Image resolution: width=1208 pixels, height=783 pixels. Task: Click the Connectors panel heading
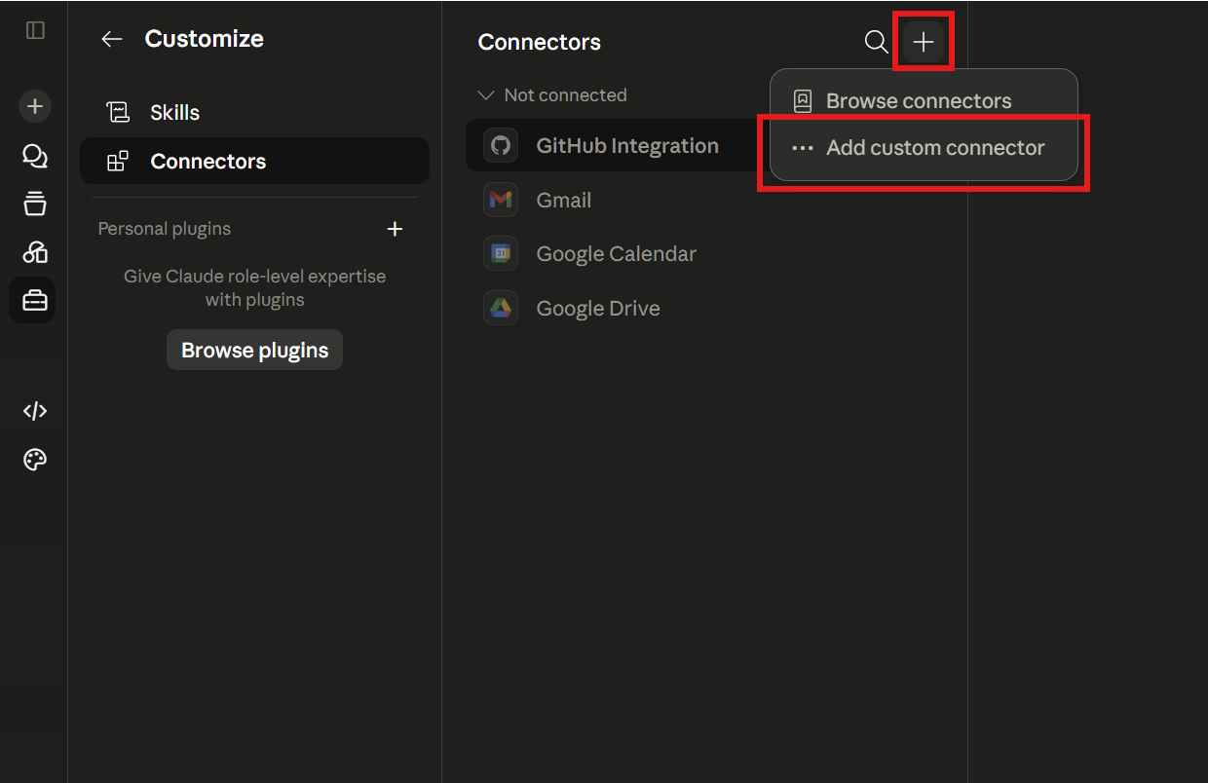tap(540, 42)
